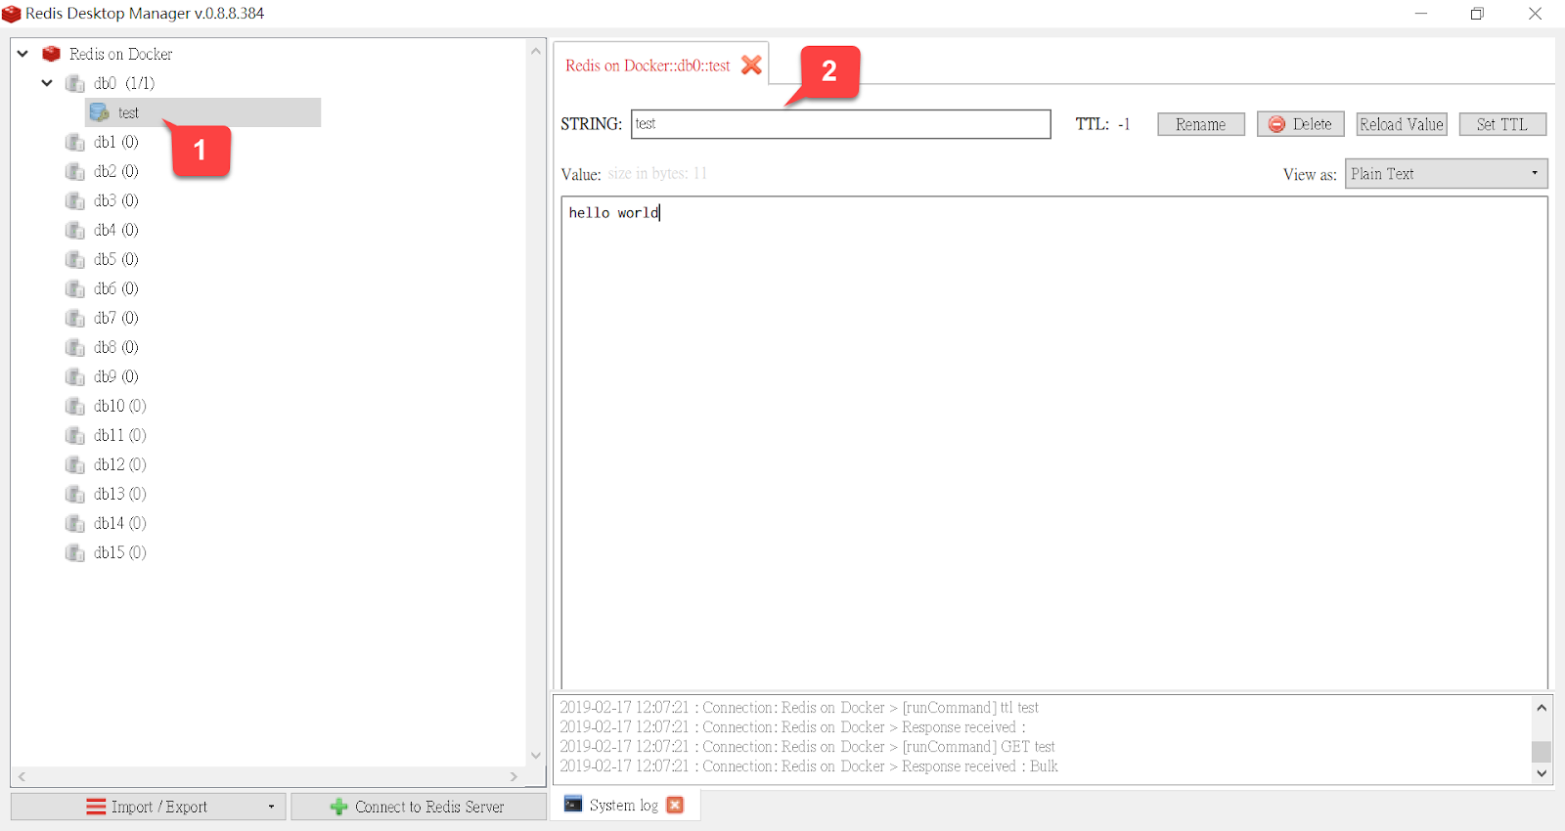Click the tree panel horizontal scroll right arrow
The width and height of the screenshot is (1565, 831).
click(514, 776)
